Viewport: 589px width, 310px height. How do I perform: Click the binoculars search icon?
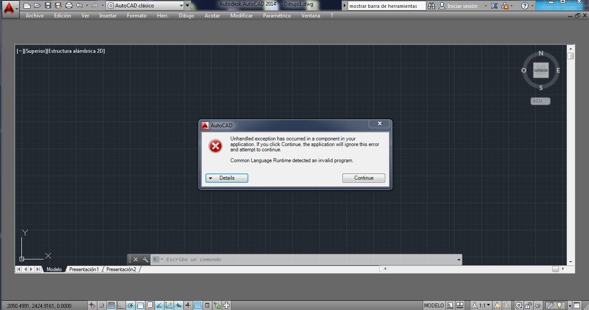[431, 6]
